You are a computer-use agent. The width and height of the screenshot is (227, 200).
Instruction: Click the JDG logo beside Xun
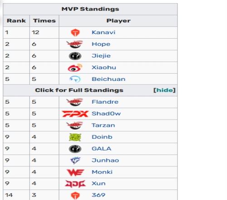[x=75, y=184]
